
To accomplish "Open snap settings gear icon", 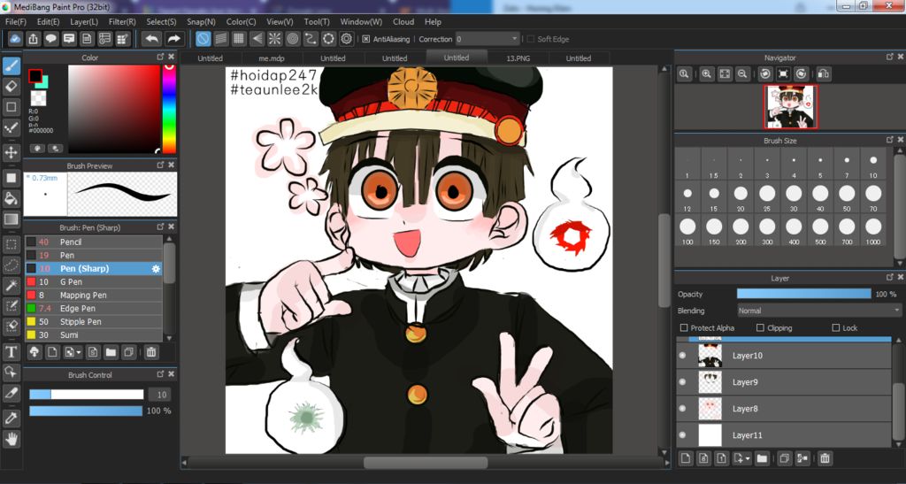I will [347, 39].
